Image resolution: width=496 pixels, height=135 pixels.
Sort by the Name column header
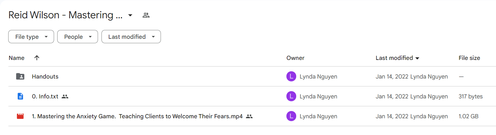16,58
